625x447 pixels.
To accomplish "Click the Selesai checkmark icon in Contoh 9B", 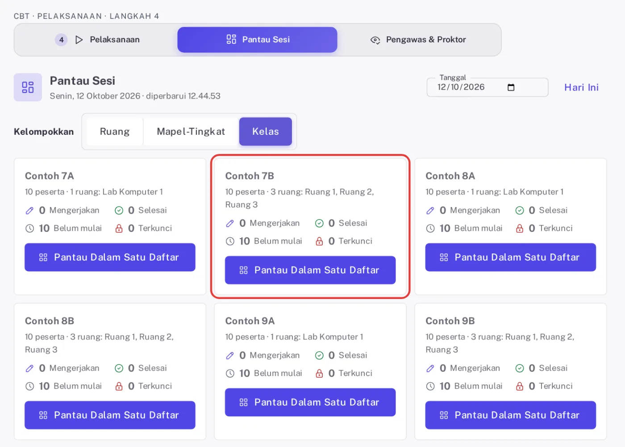I will point(520,368).
